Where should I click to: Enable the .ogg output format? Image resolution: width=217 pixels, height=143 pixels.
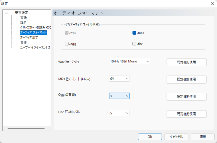pos(67,44)
